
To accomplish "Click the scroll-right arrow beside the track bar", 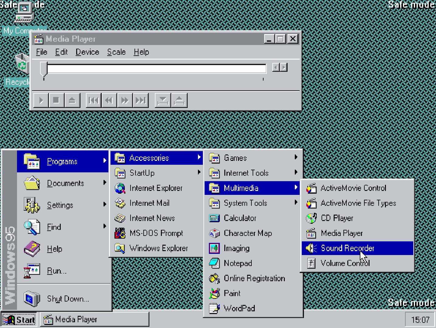I will click(284, 67).
